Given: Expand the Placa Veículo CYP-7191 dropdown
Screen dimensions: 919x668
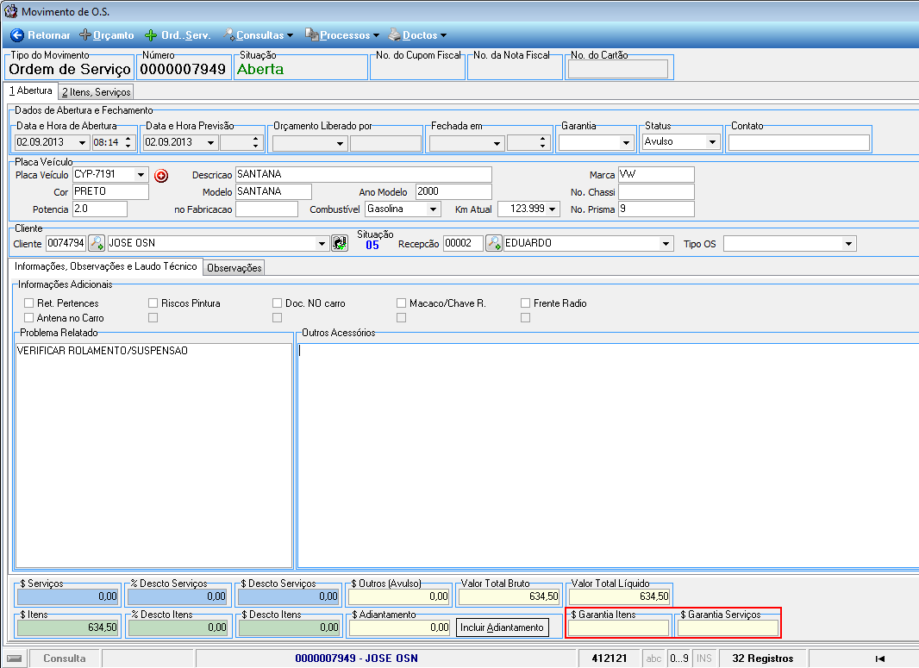Looking at the screenshot, I should [141, 175].
